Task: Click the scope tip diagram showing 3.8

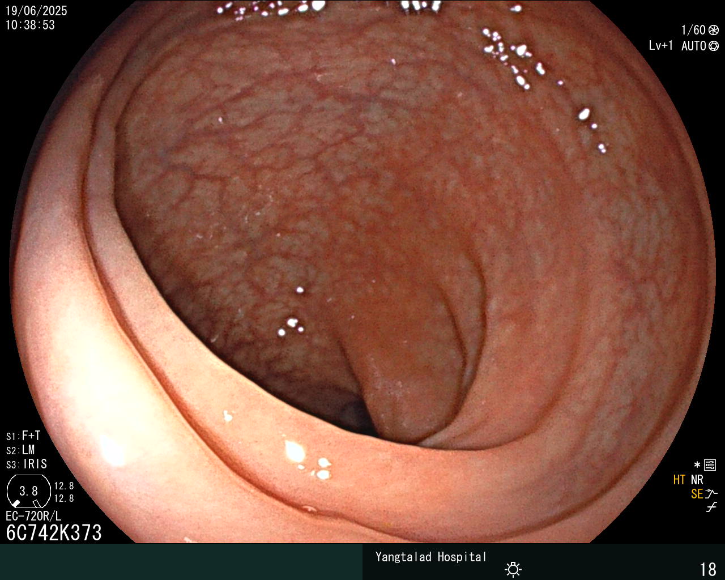Action: [29, 492]
